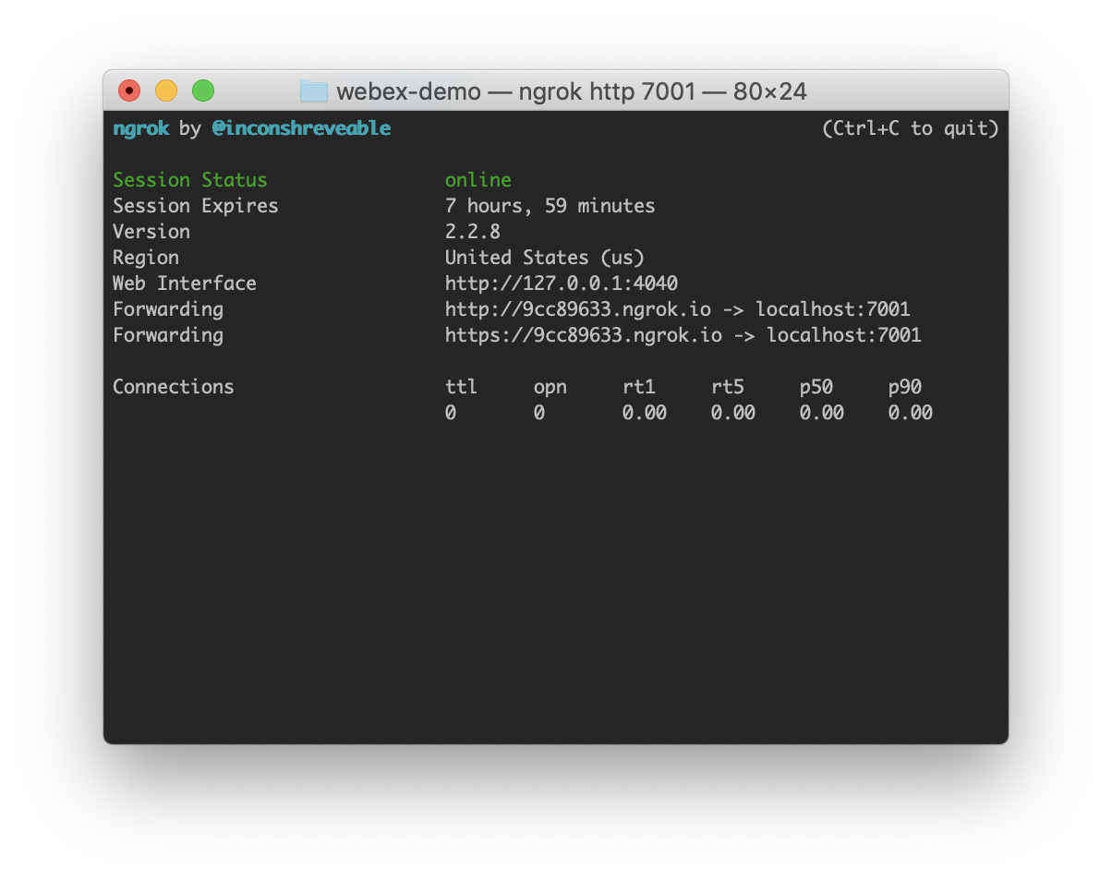Click the 'rt1' column header

(639, 387)
